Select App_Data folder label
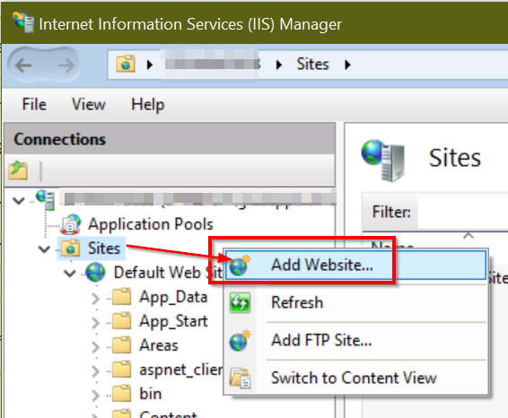This screenshot has height=418, width=508. pyautogui.click(x=173, y=297)
